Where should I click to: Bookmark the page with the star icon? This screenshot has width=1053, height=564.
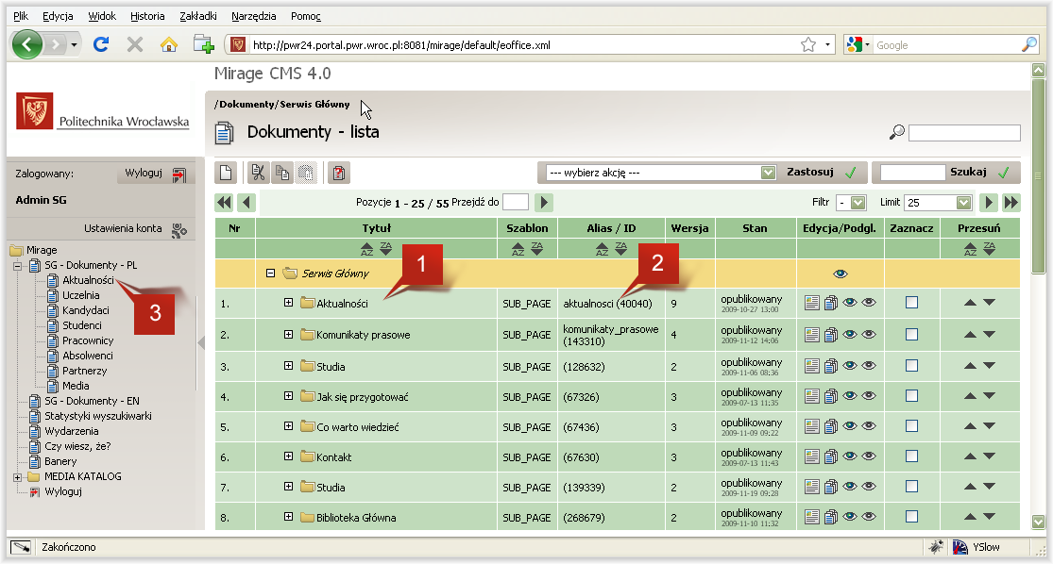pos(807,45)
